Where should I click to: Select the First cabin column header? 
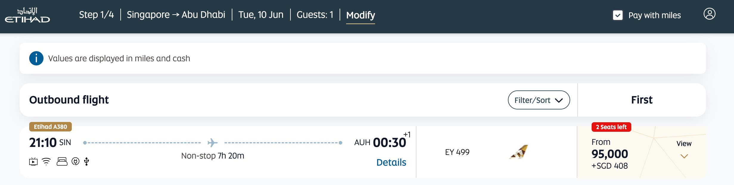pyautogui.click(x=642, y=100)
